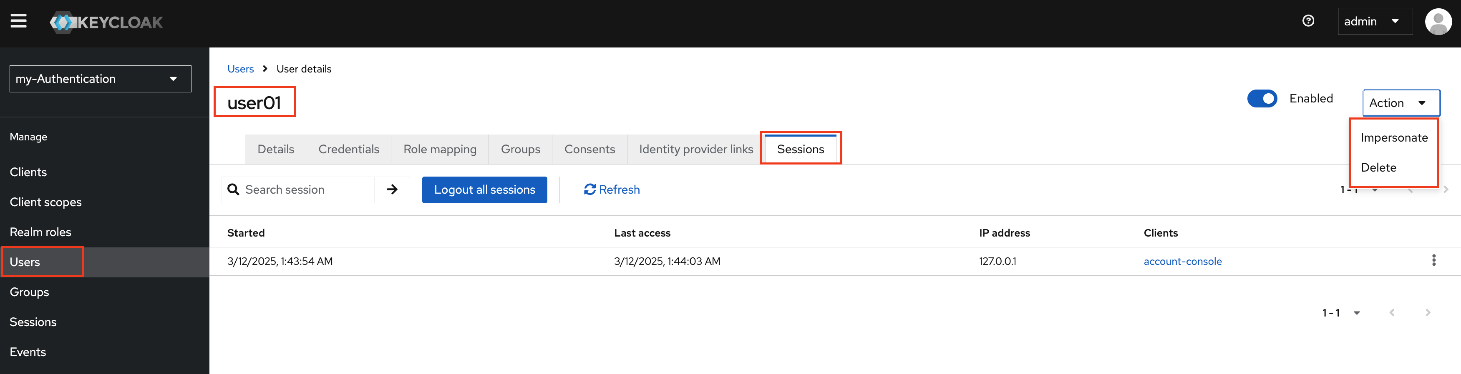Open Clients in the sidebar
The image size is (1461, 374).
[x=104, y=172]
